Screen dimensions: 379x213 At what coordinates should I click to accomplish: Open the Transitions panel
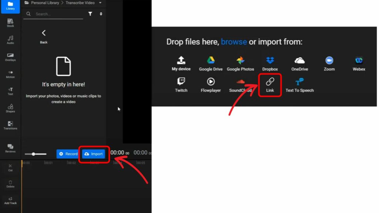click(10, 126)
